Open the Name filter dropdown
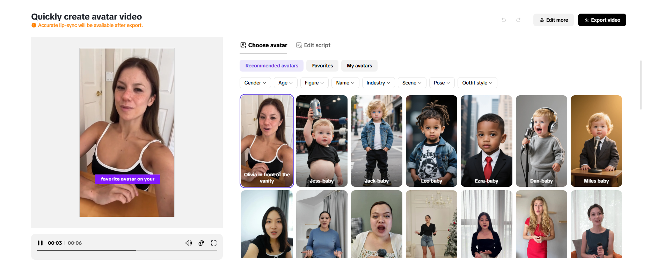 coord(345,83)
